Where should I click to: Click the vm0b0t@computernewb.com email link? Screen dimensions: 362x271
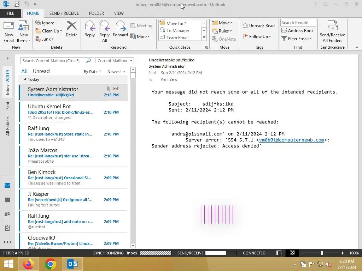[291, 140]
